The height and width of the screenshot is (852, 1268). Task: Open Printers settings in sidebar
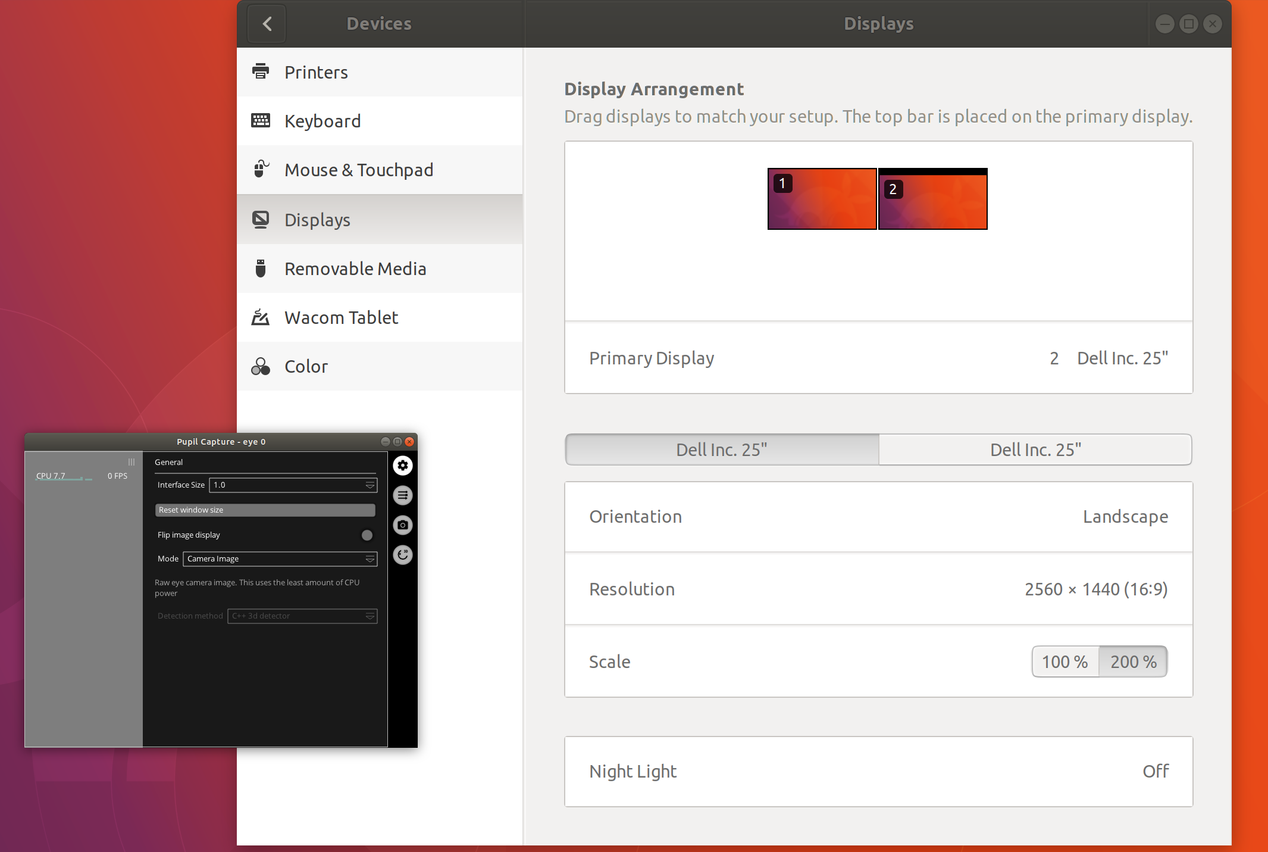point(380,72)
